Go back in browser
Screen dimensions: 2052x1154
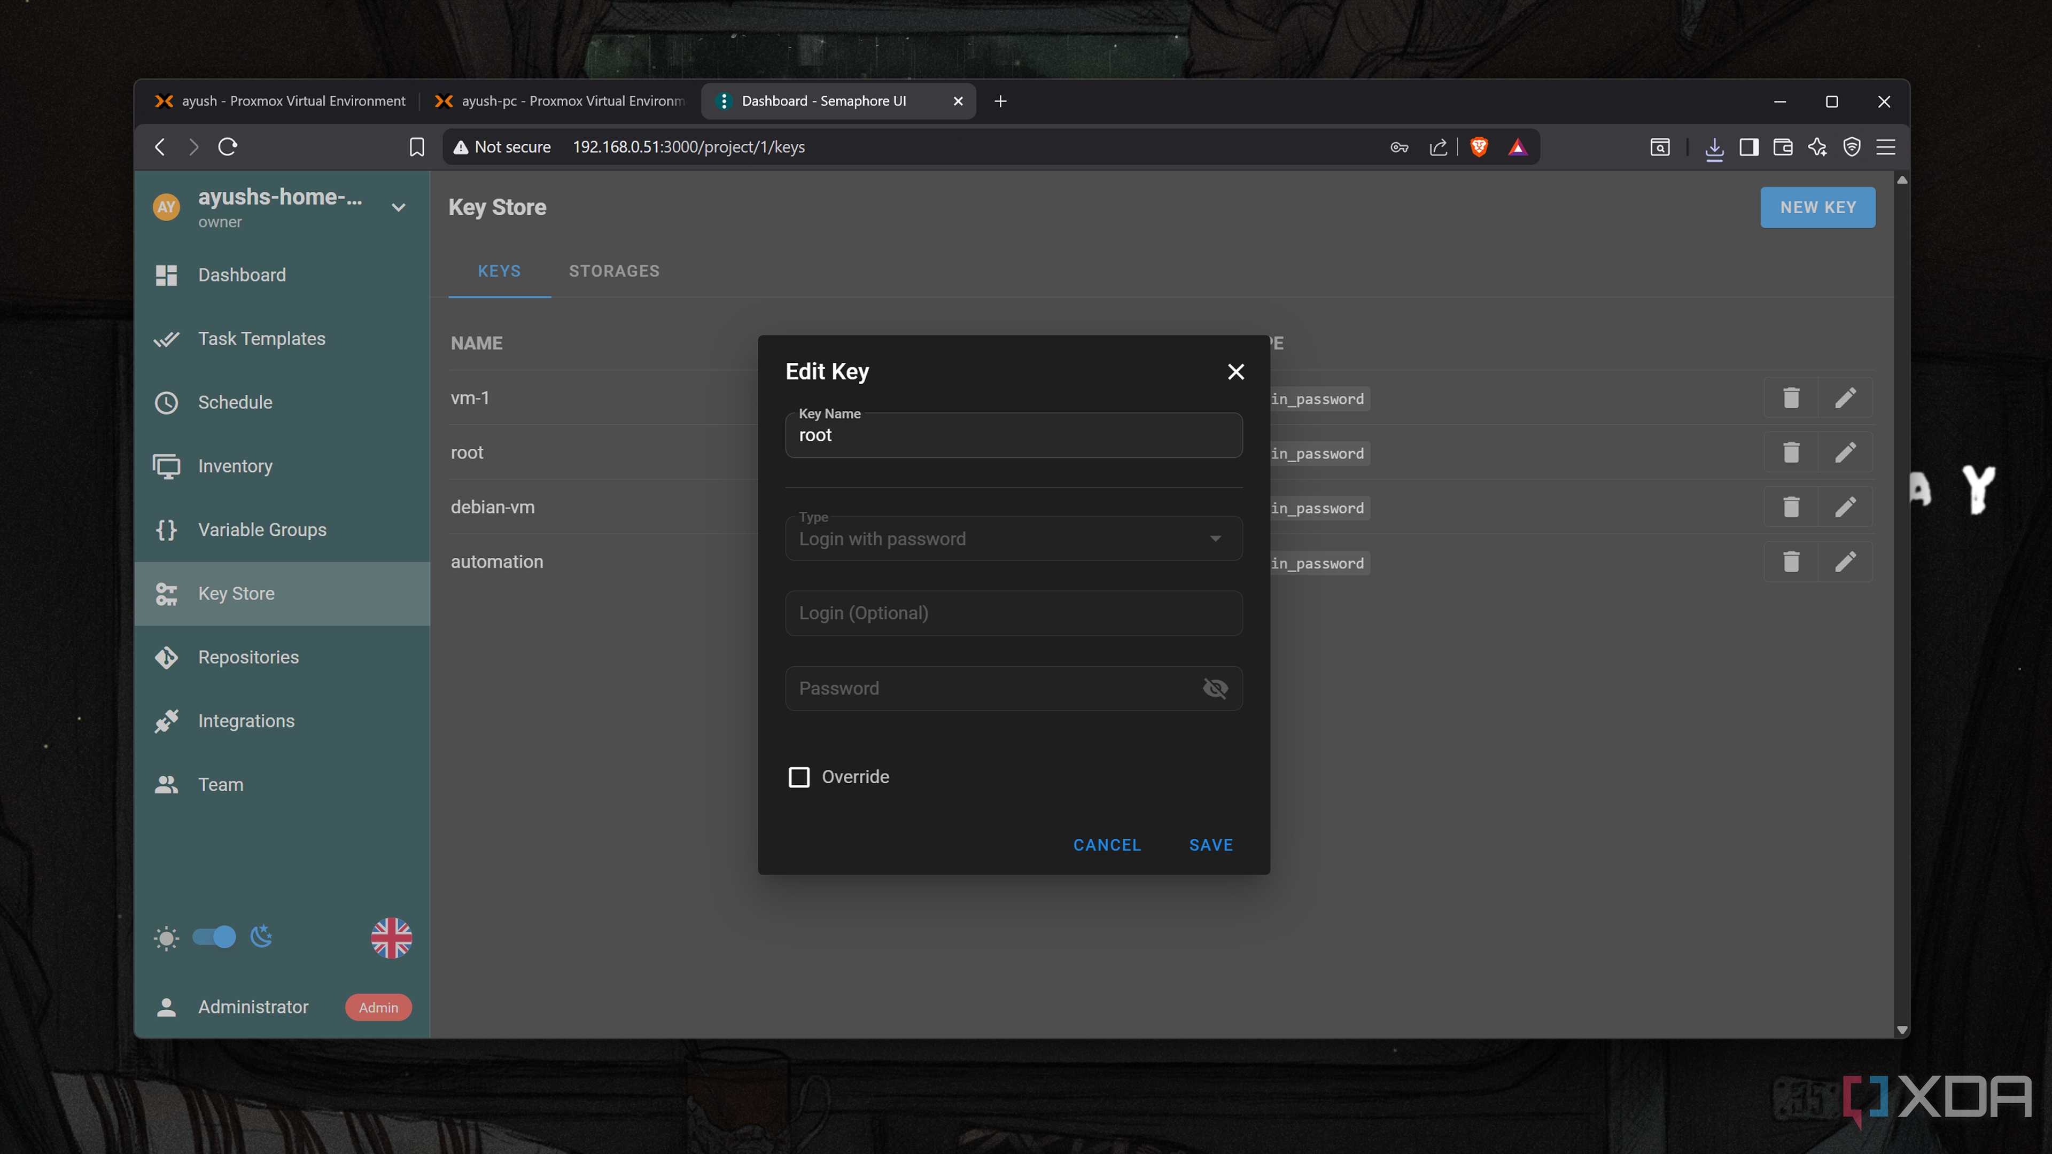pos(160,146)
